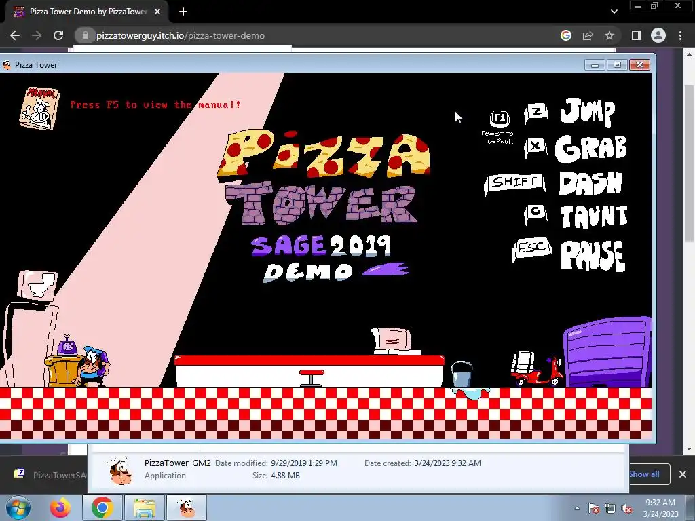Click the muted volume tray icon
This screenshot has height=521, width=695.
626,509
